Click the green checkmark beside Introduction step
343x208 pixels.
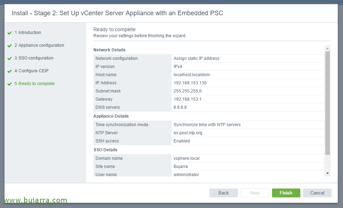point(9,33)
